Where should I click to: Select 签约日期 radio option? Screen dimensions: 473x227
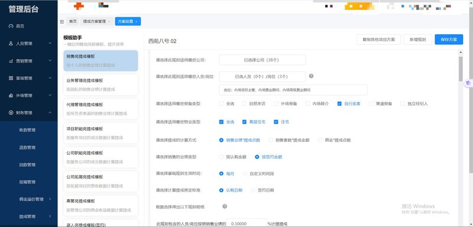coord(253,190)
